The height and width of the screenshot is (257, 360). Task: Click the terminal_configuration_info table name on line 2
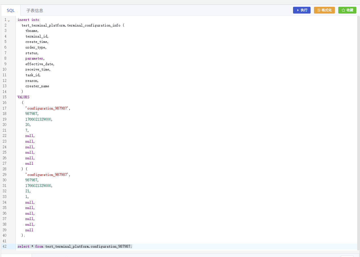coord(93,25)
